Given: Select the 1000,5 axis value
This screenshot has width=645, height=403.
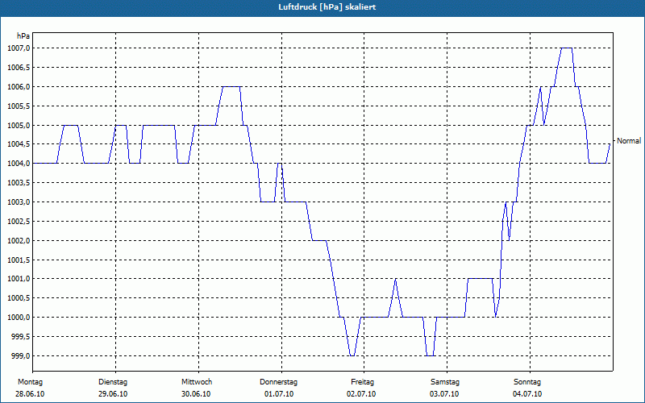Looking at the screenshot, I should [x=19, y=298].
